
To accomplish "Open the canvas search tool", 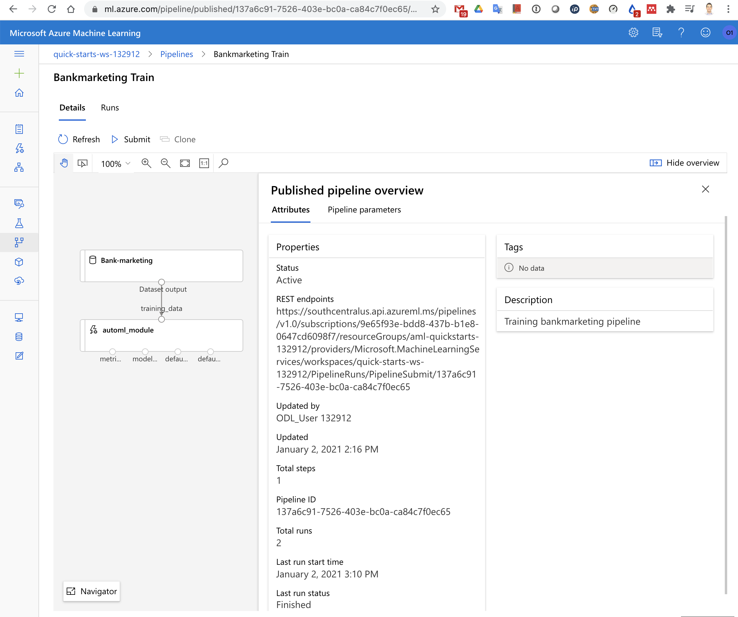I will click(223, 163).
